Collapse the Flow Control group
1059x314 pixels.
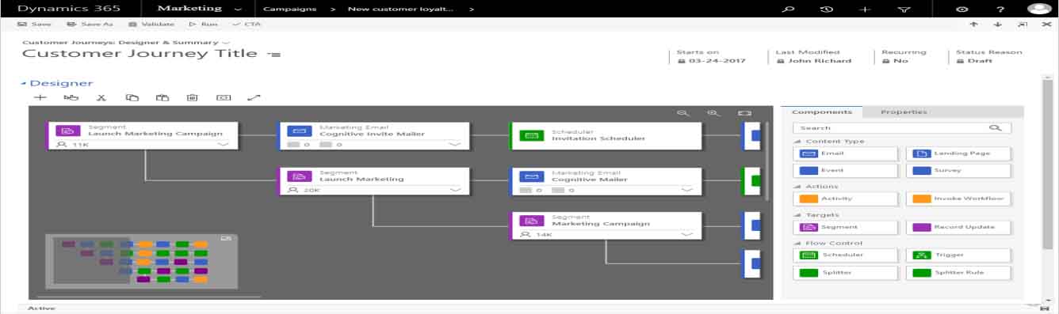coord(797,244)
